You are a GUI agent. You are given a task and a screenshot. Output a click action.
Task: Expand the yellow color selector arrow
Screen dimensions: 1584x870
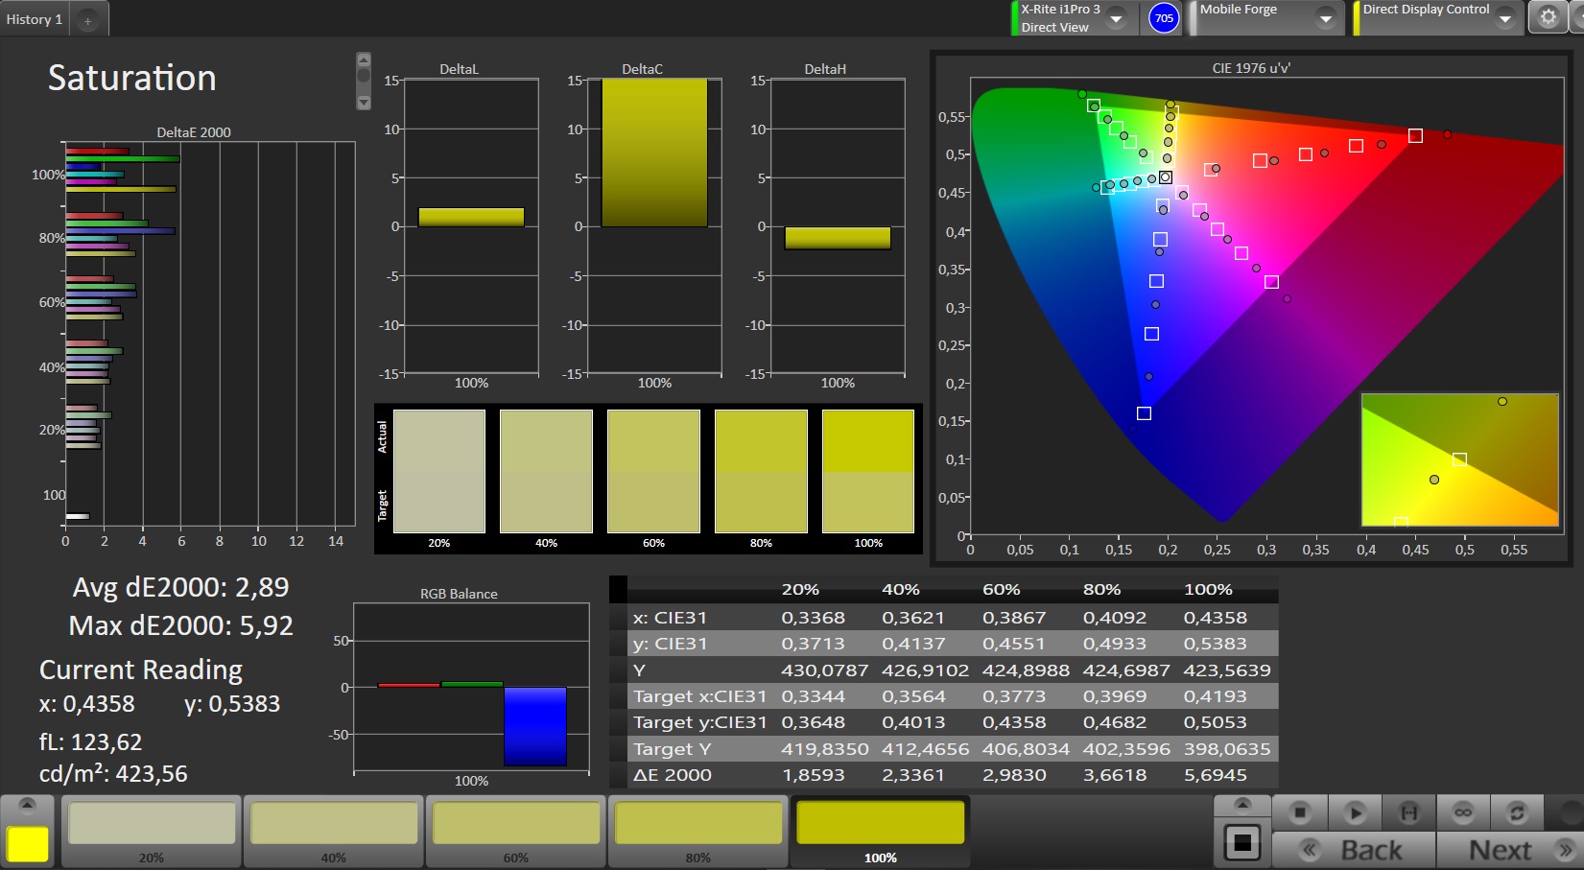coord(27,804)
